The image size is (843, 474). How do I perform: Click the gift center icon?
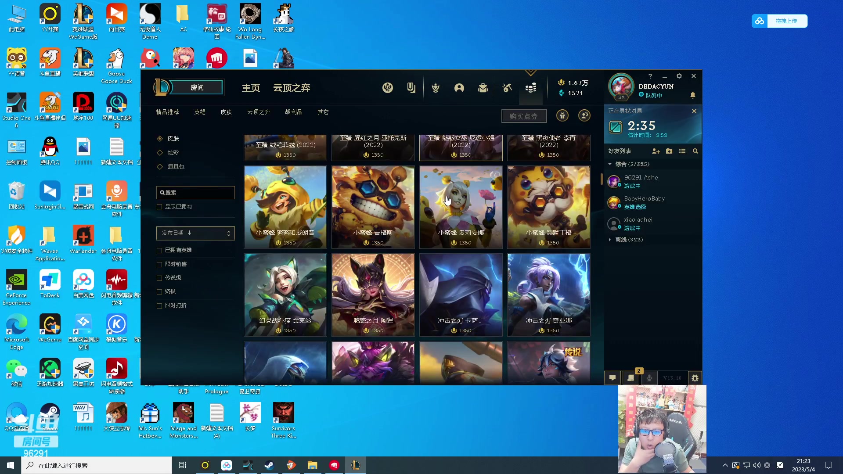[562, 115]
